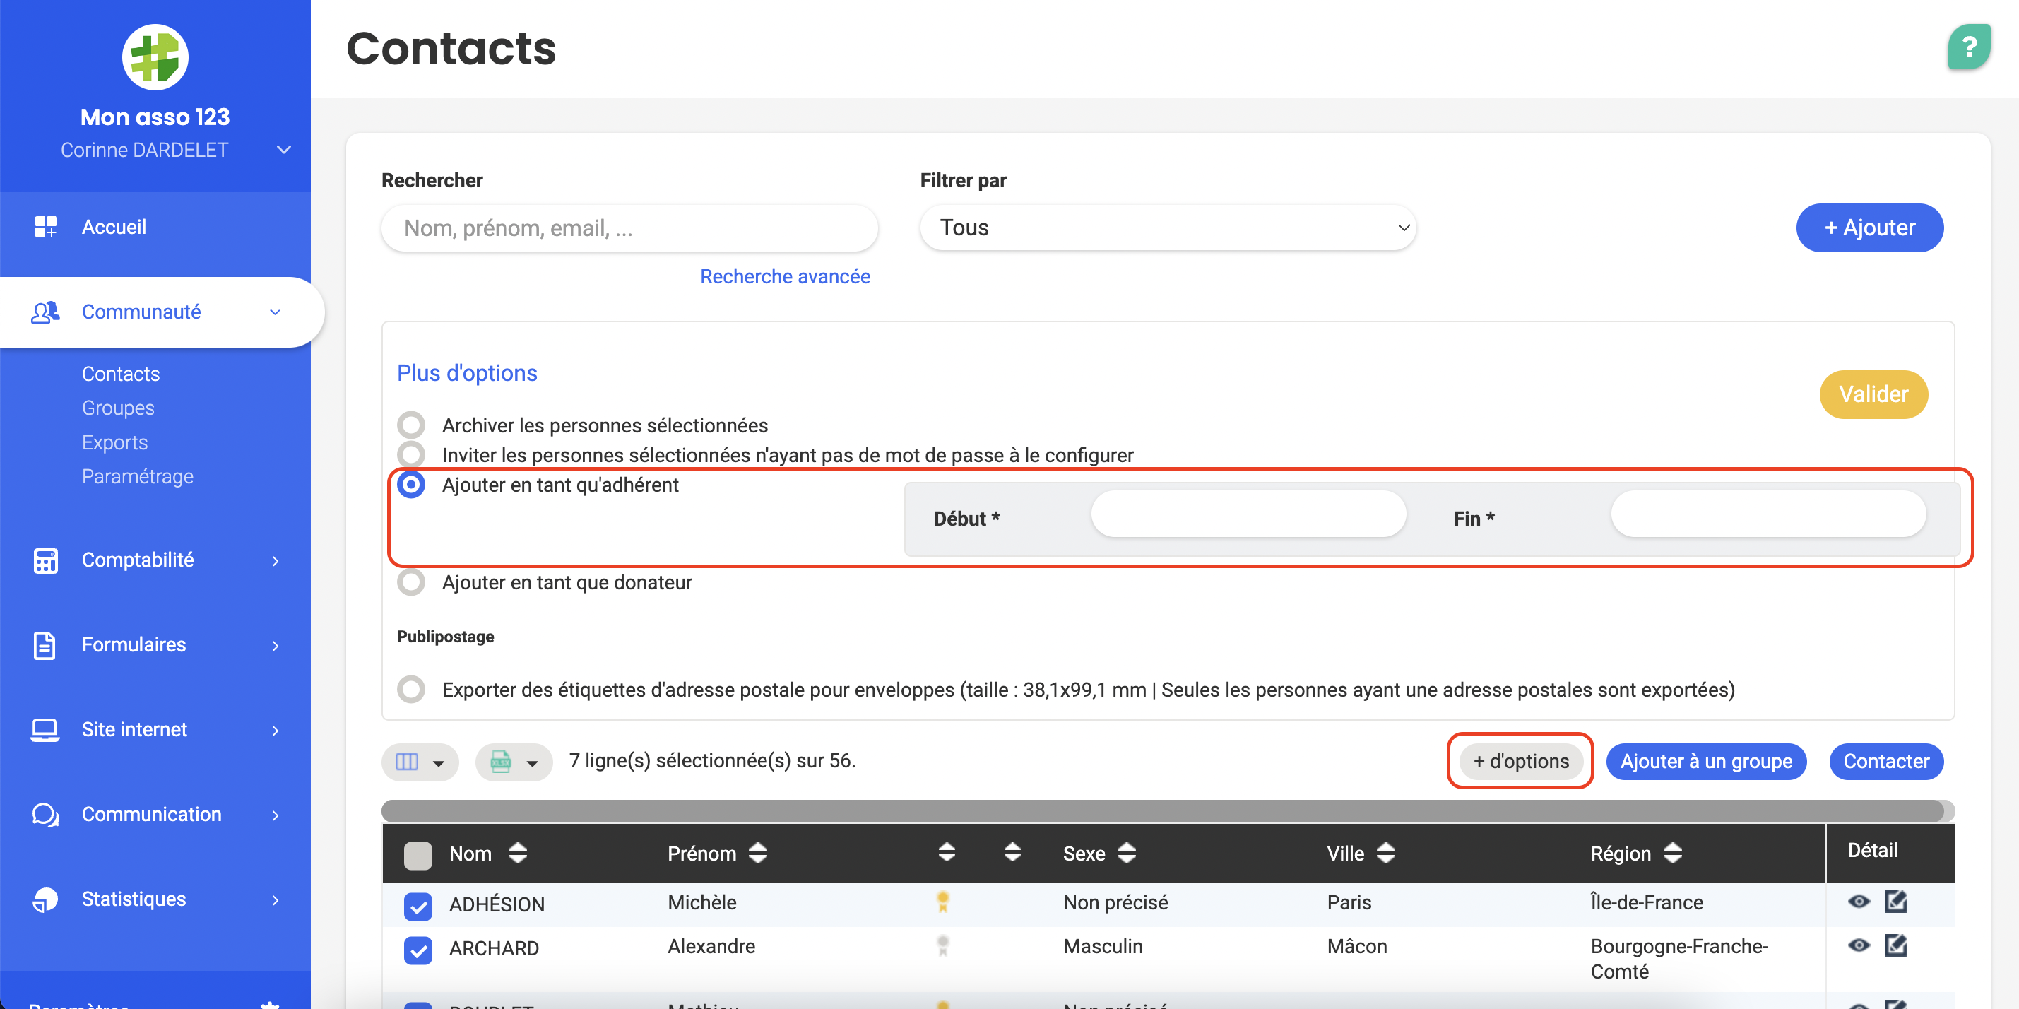This screenshot has width=2019, height=1009.
Task: Edit the ARCHARD Alexandre contact
Action: [1896, 945]
